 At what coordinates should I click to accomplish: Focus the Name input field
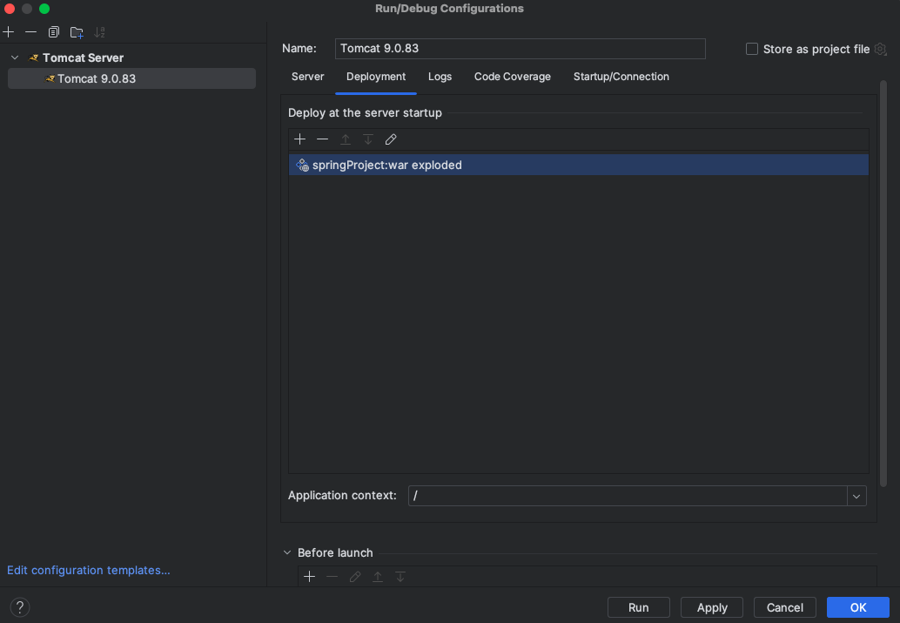pos(520,49)
